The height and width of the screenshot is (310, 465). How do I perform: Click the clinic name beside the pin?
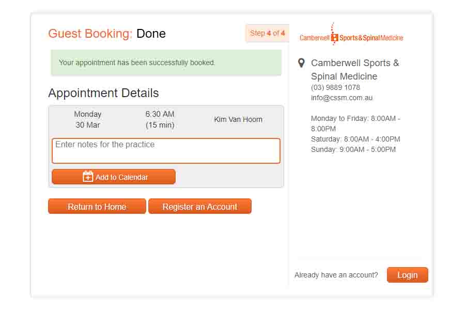[x=355, y=70]
